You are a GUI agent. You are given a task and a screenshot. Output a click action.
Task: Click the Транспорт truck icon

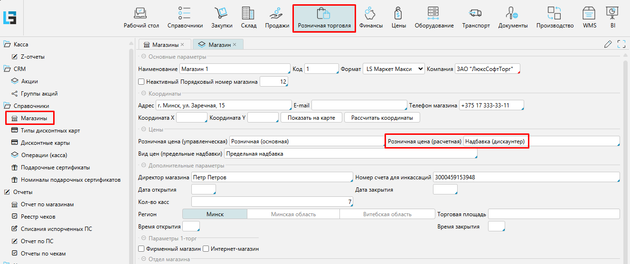click(476, 13)
